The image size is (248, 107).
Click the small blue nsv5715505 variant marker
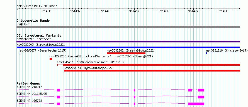115,59
